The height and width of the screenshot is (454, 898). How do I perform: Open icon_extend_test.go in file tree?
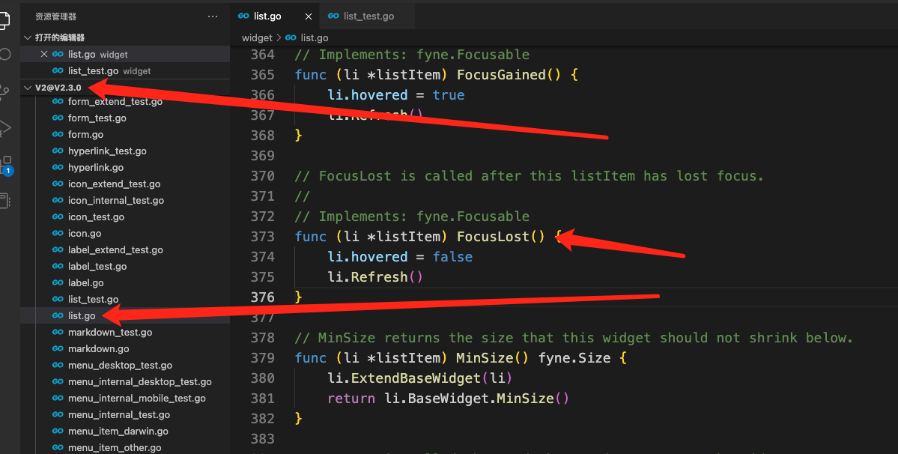point(114,184)
